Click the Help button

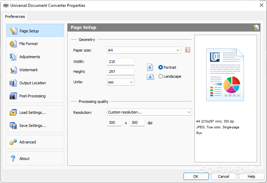(x=251, y=176)
